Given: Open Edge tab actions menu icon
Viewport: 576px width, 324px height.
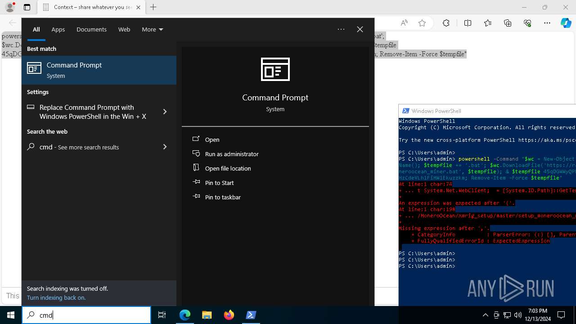Looking at the screenshot, I should [x=27, y=7].
